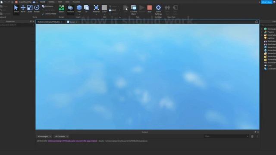Image resolution: width=276 pixels, height=155 pixels.
Task: Undock the Properties panel
Action: [31, 22]
